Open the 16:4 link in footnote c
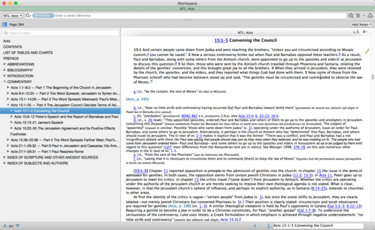The image size is (375, 230). tap(274, 116)
